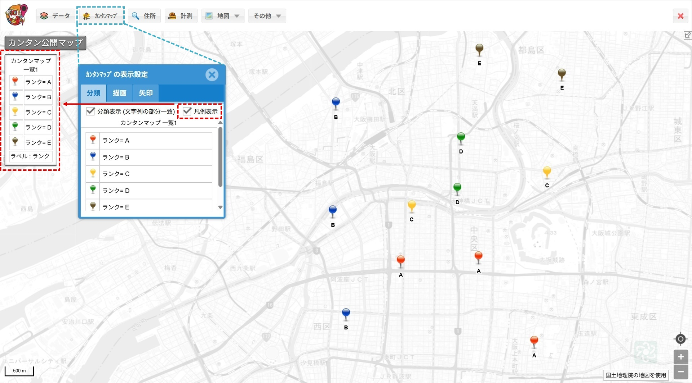Click the mascot logo icon
This screenshot has height=383, width=692.
tap(17, 15)
